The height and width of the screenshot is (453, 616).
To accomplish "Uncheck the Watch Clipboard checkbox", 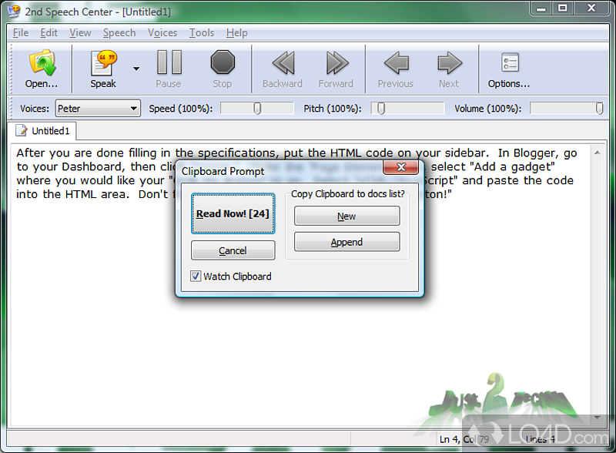I will [x=196, y=276].
